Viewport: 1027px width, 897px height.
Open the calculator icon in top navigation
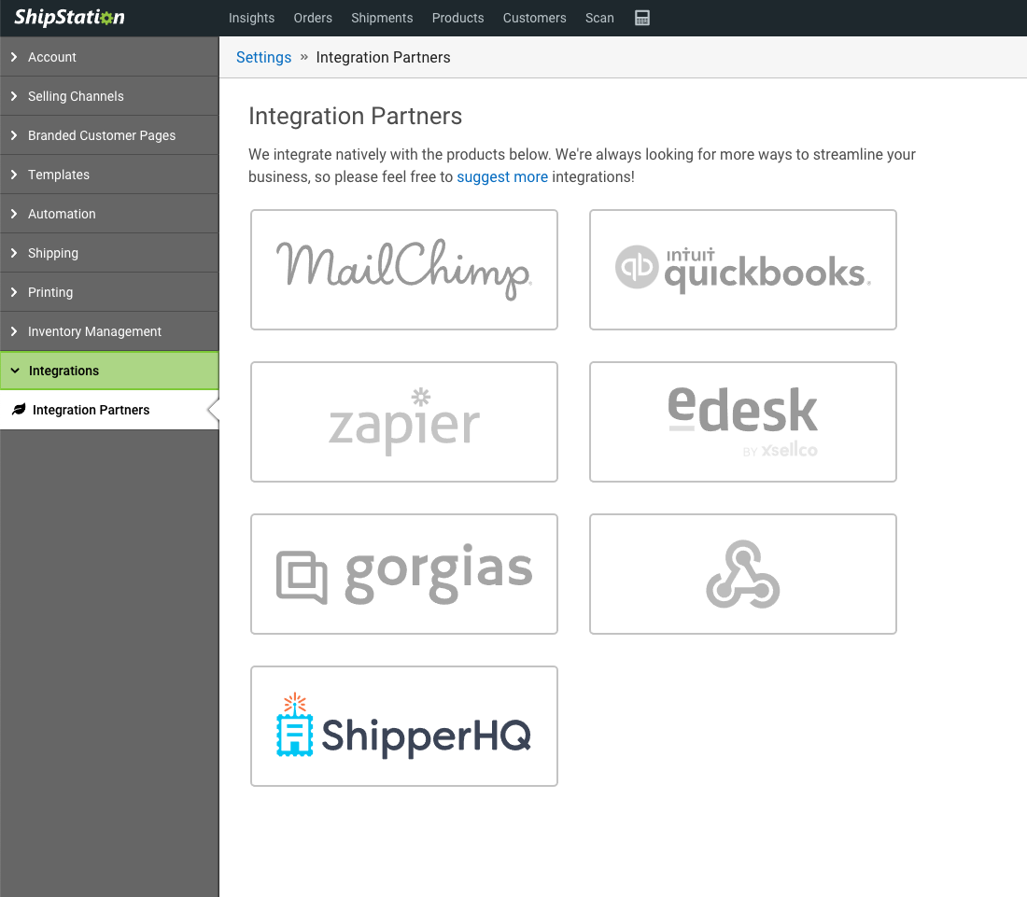[642, 18]
